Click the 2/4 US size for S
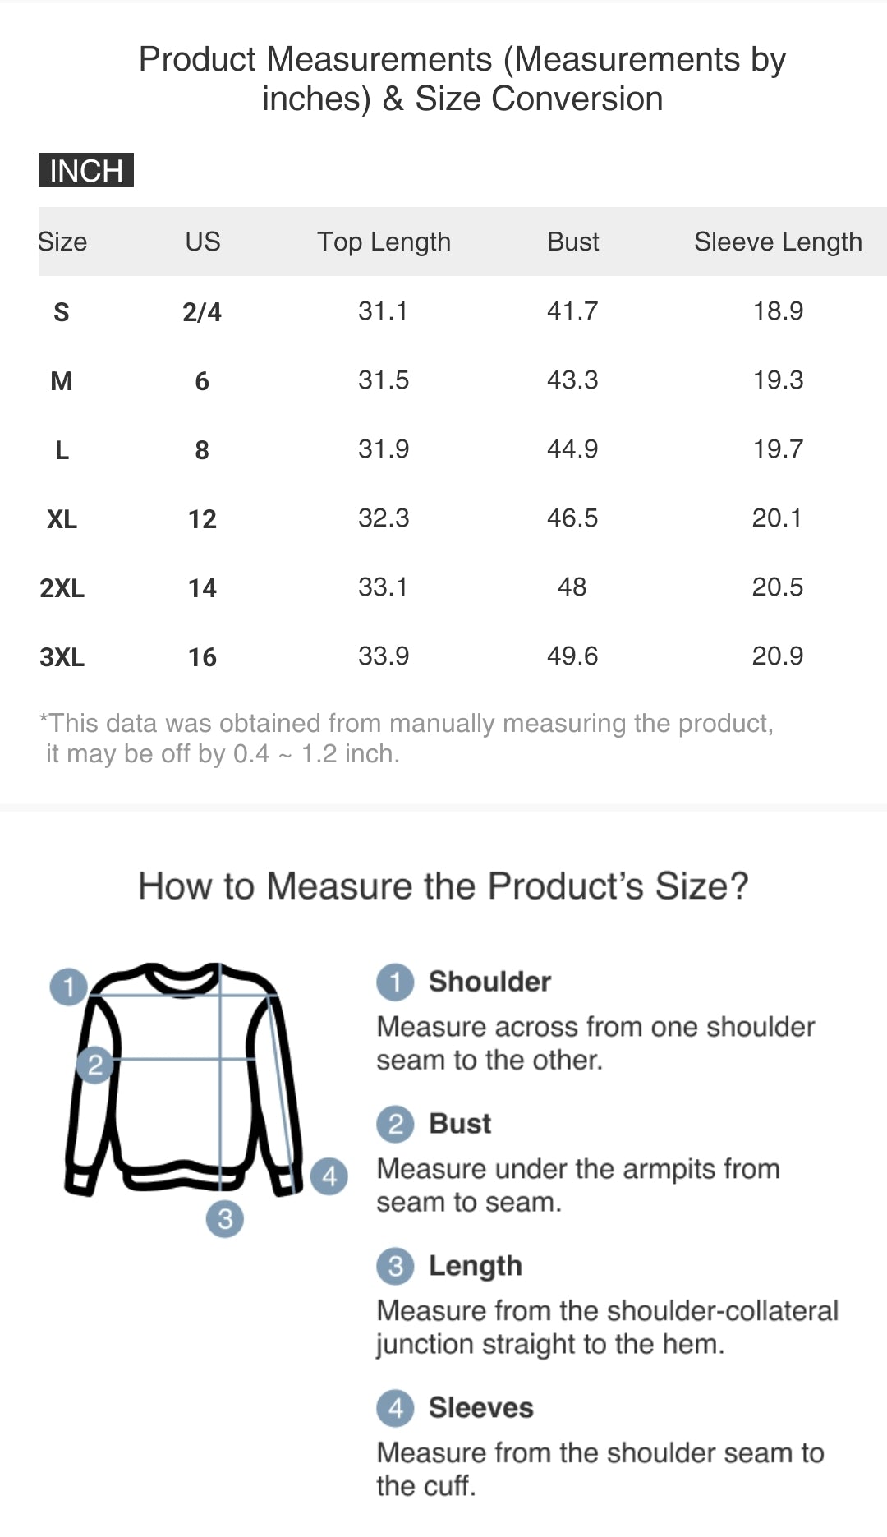This screenshot has height=1537, width=887. click(202, 312)
